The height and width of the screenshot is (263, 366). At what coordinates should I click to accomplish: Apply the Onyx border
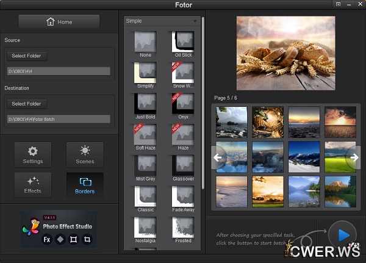click(183, 106)
